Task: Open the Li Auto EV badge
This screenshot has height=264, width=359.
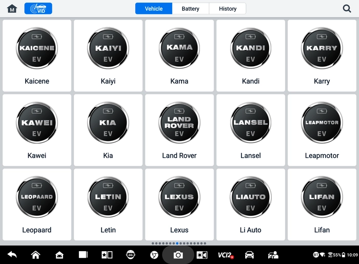Action: (251, 197)
